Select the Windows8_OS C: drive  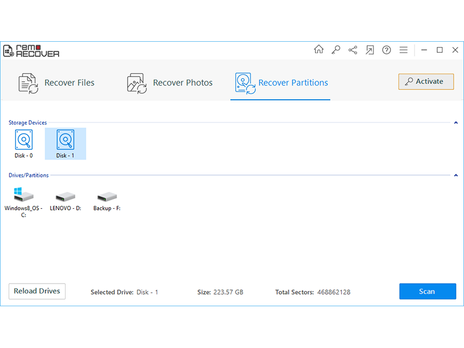tap(23, 202)
